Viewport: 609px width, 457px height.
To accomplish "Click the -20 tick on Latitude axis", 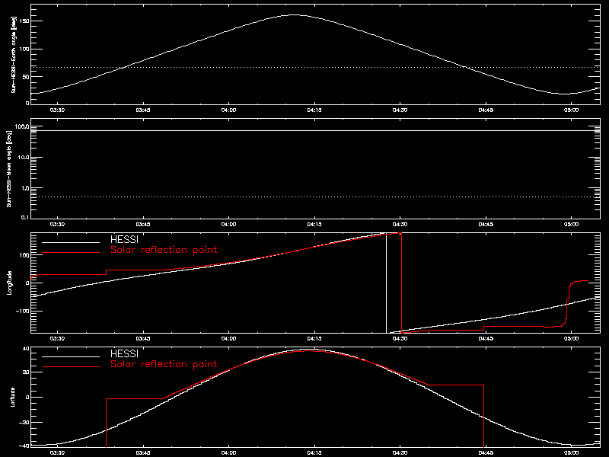I will [24, 423].
